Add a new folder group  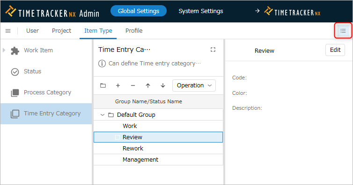tap(103, 85)
